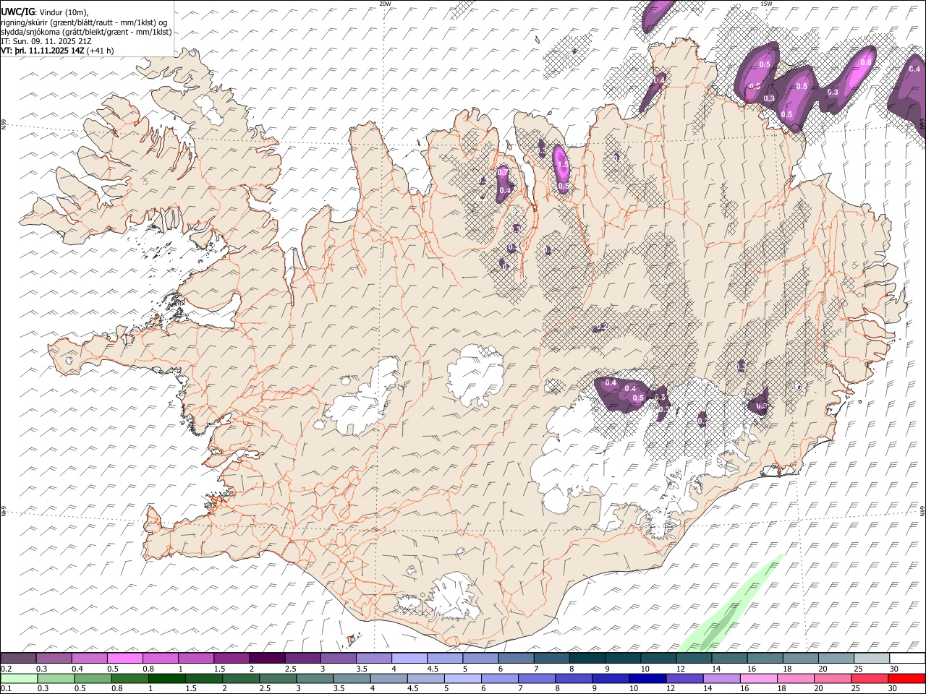Select the 'VT: þri. 11.11.2025 14Z' valid time
Screen dimensions: 926x694
tap(43, 51)
